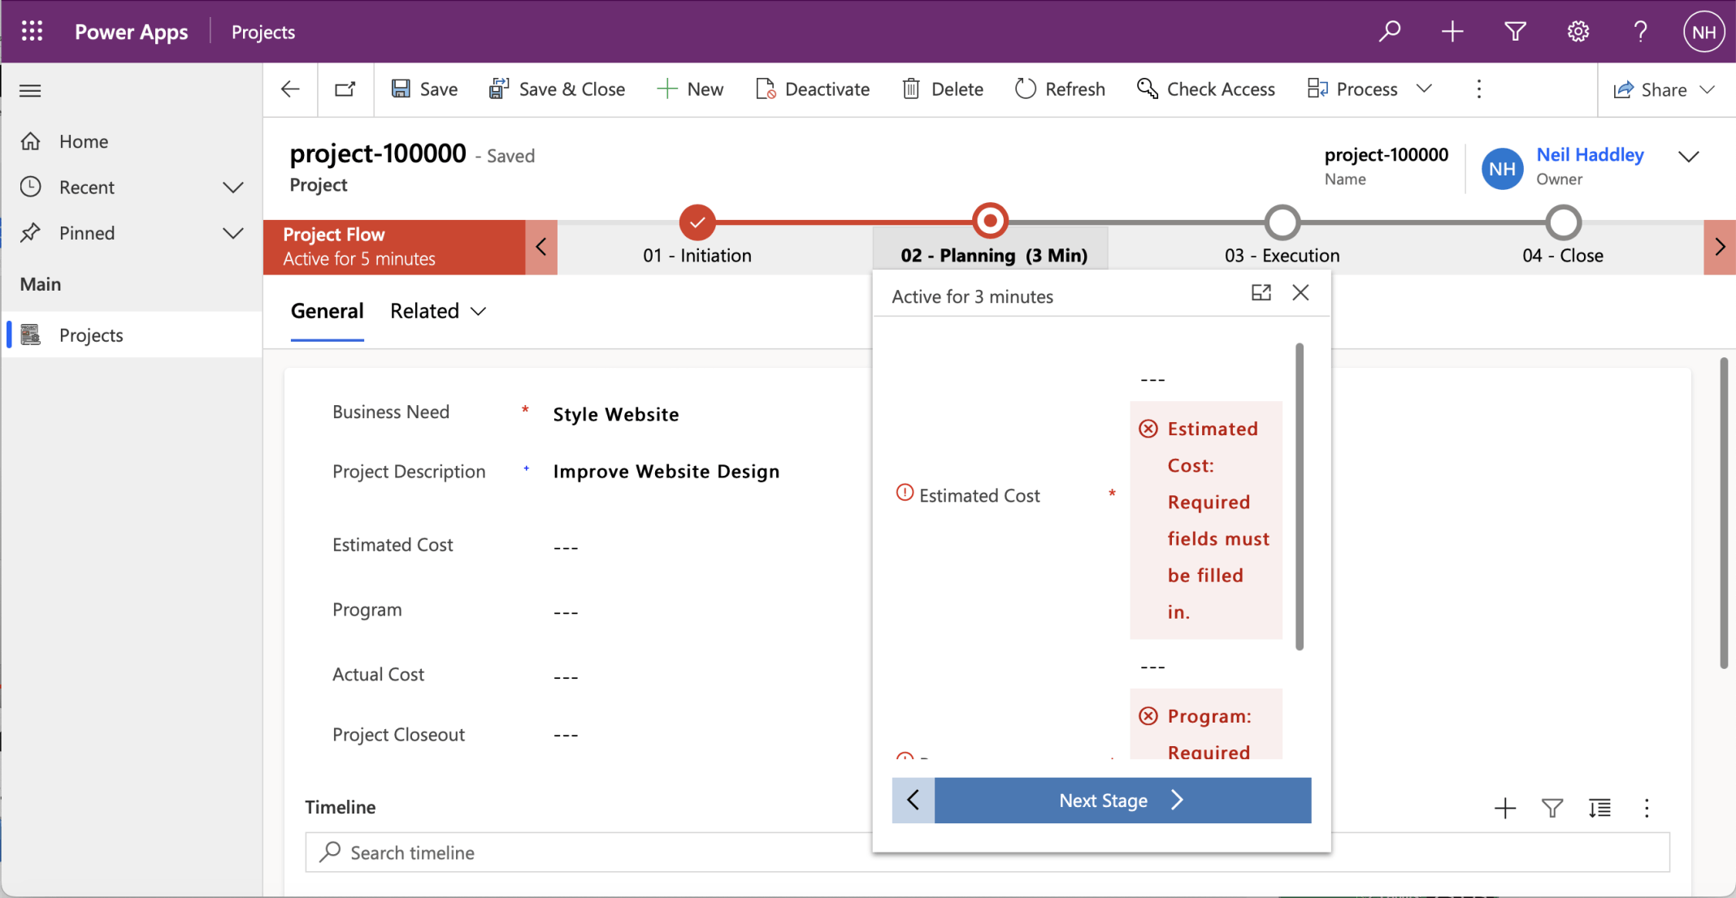Image resolution: width=1736 pixels, height=898 pixels.
Task: Add a timeline record with plus icon
Action: (1505, 808)
